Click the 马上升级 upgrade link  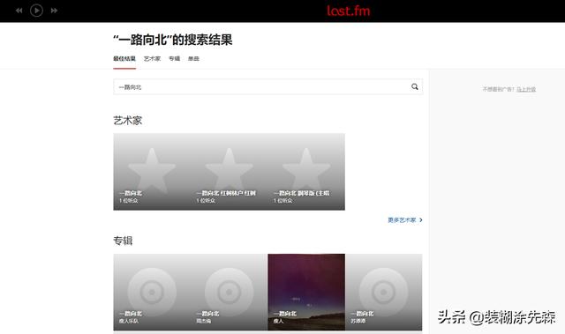click(x=526, y=89)
